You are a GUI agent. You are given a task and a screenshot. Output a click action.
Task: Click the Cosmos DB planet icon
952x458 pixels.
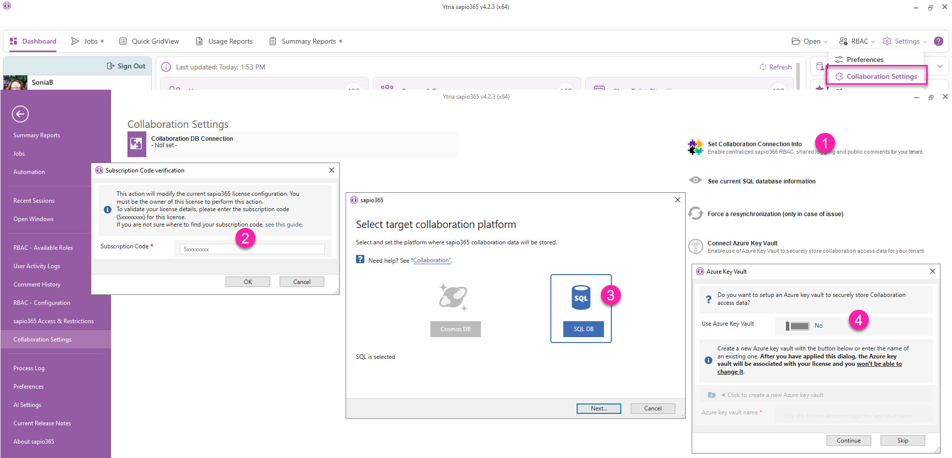point(453,297)
